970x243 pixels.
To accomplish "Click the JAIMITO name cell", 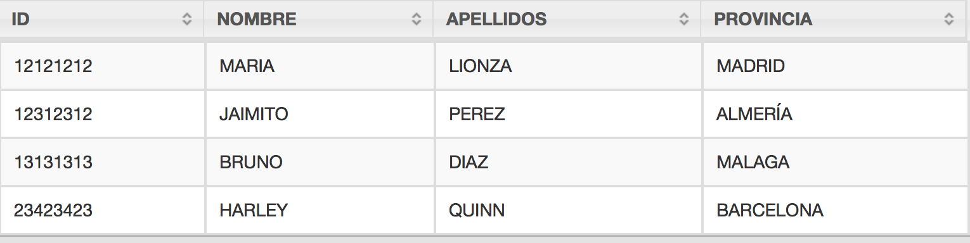I will [320, 114].
